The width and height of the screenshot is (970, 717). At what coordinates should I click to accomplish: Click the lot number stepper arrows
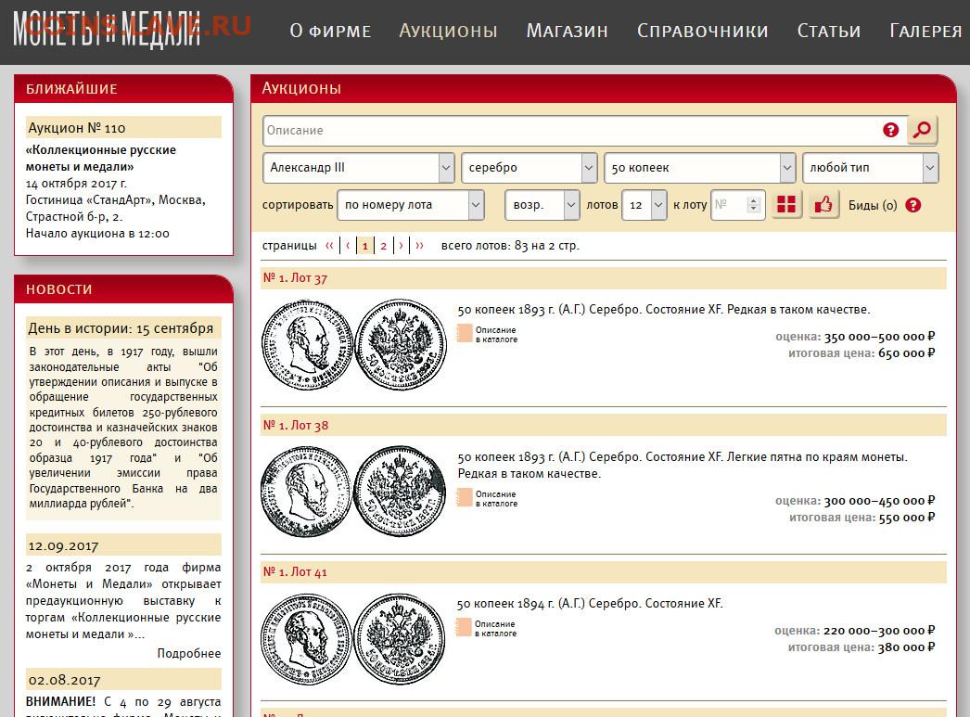[753, 205]
